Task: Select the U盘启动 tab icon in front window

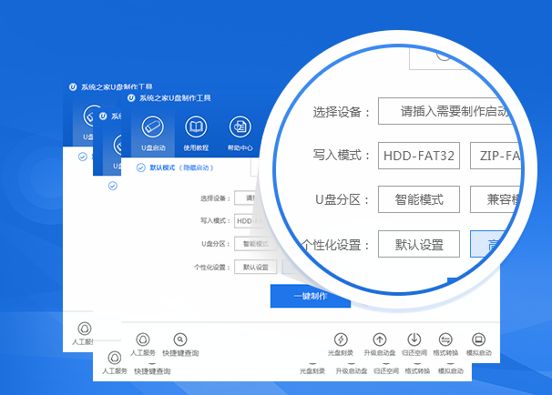Action: click(152, 127)
